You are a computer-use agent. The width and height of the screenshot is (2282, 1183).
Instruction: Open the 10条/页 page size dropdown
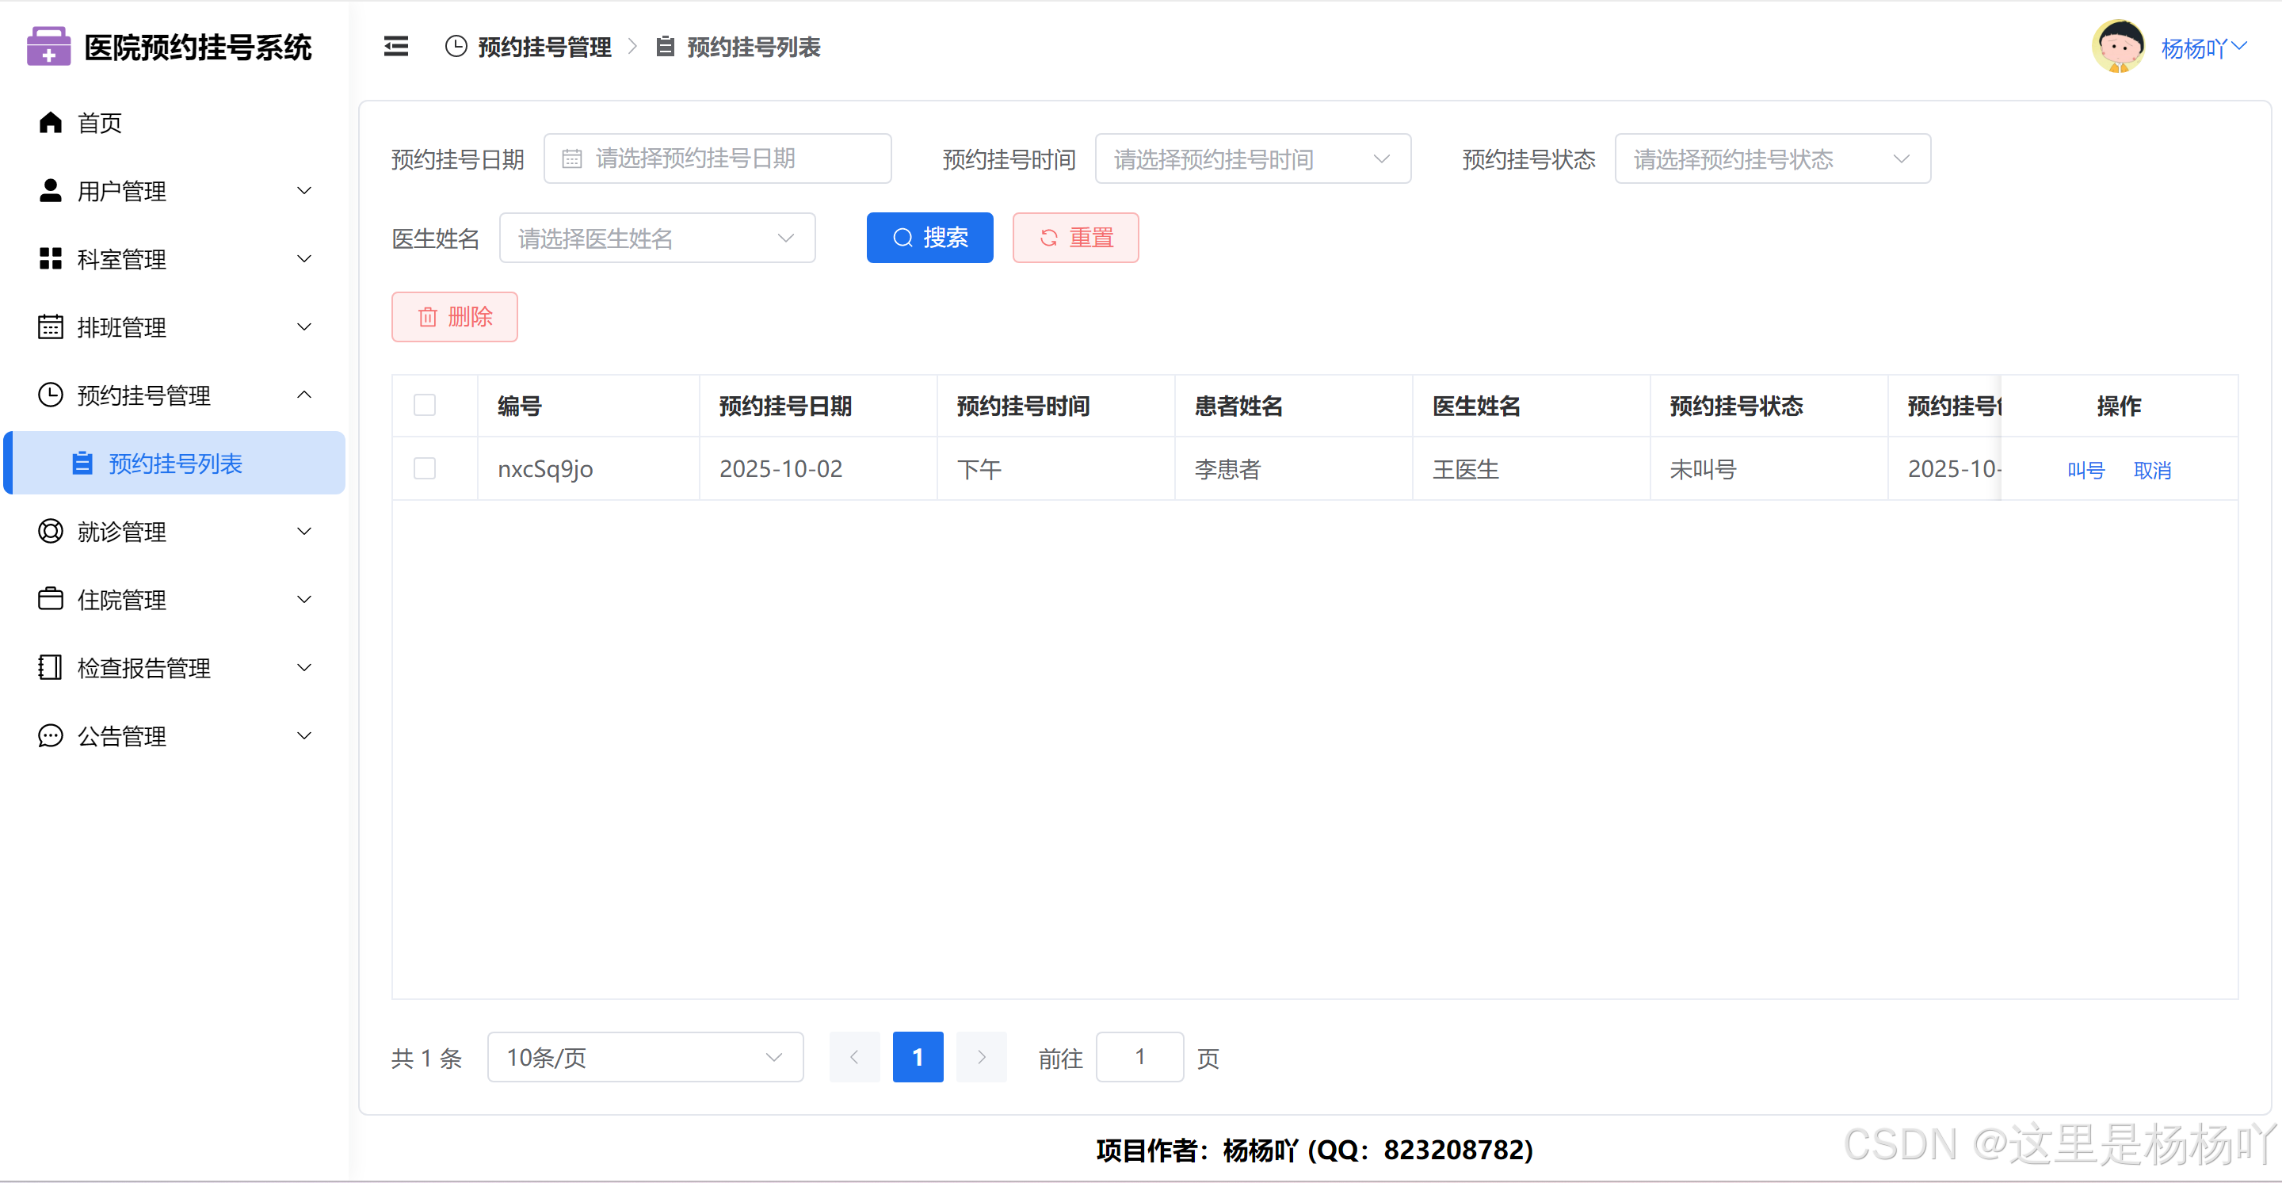click(644, 1057)
